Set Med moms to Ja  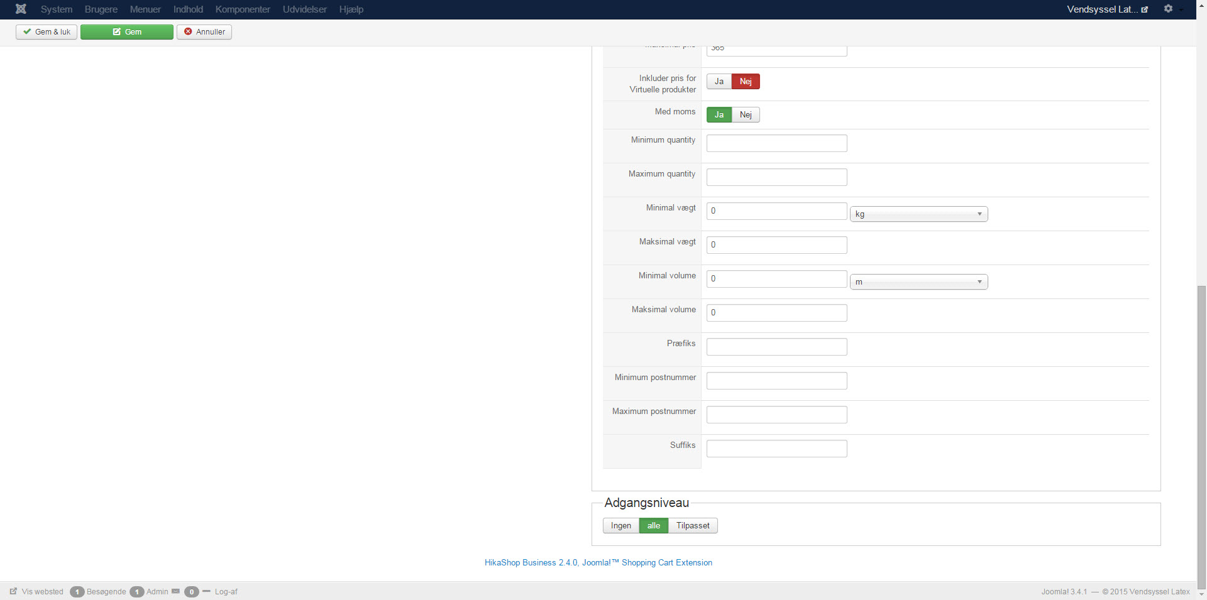point(719,115)
